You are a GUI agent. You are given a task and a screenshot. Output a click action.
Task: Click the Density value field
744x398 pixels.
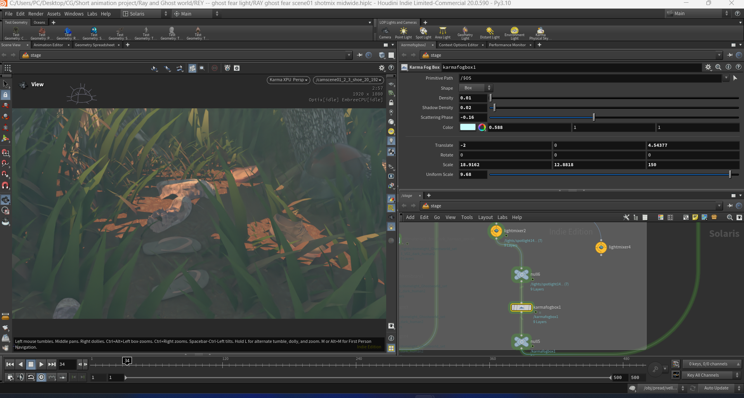click(473, 98)
